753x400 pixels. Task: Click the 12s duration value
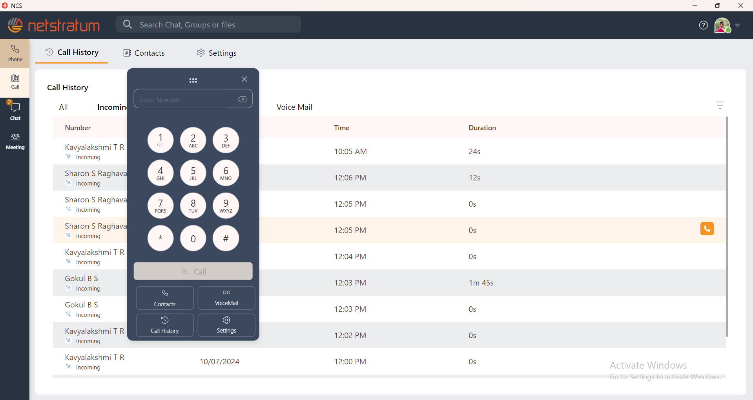[x=474, y=178]
